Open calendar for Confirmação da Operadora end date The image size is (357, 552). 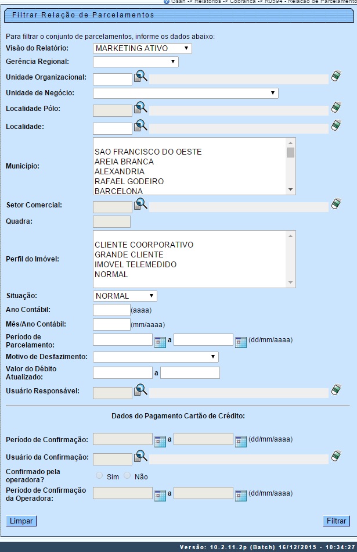[x=241, y=496]
